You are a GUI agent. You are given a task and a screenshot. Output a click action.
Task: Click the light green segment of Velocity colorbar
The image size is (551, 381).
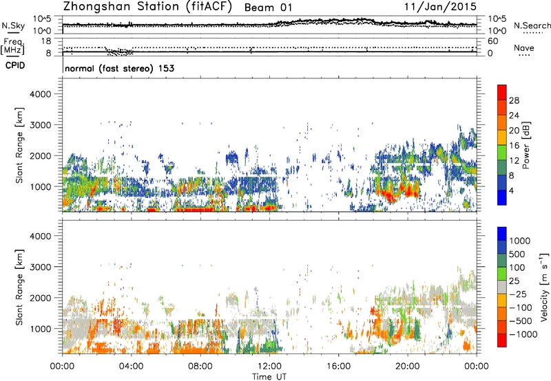click(x=502, y=274)
